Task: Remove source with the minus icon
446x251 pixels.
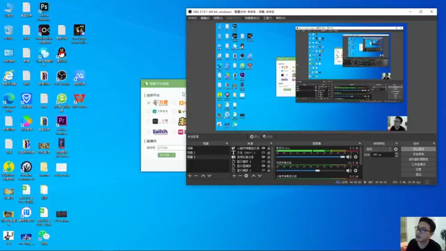Action: pyautogui.click(x=240, y=176)
